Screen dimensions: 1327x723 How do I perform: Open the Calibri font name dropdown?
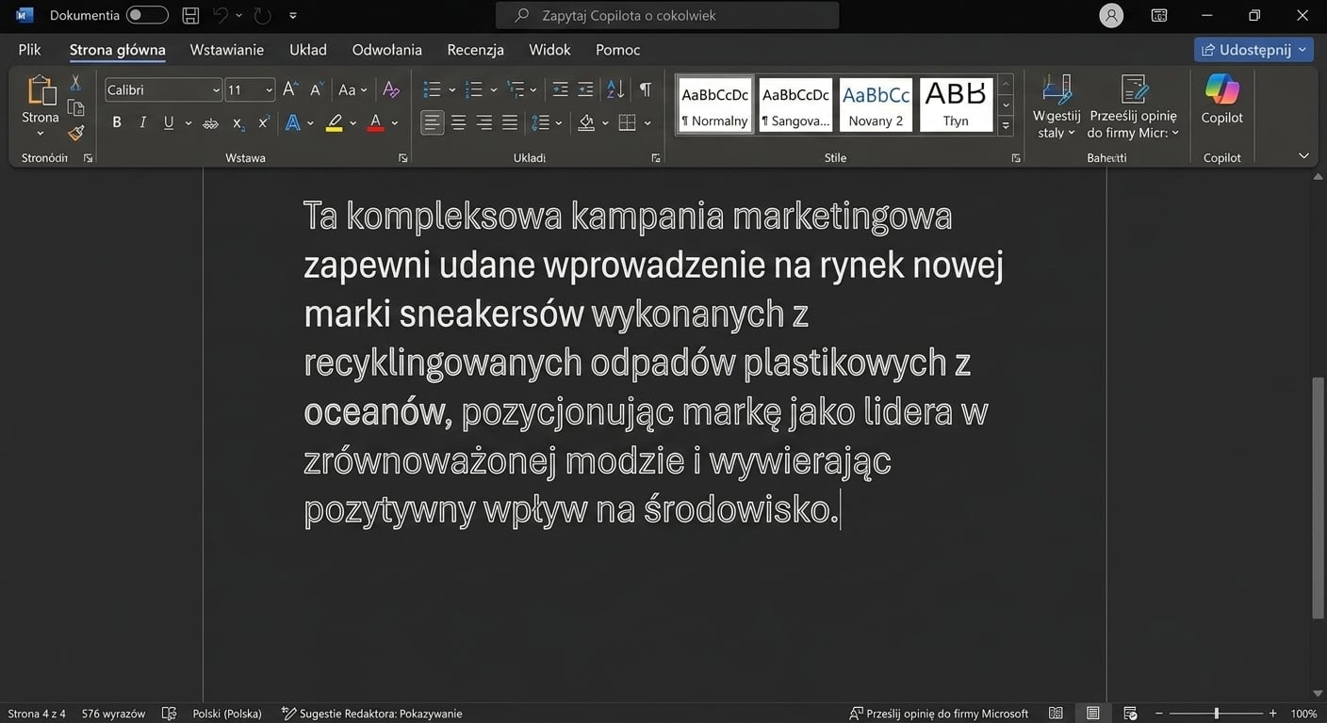216,90
